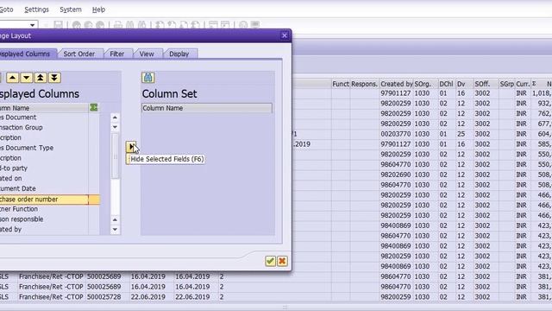Click the green Back icon in toolbar
This screenshot has width=552, height=311.
point(77,25)
